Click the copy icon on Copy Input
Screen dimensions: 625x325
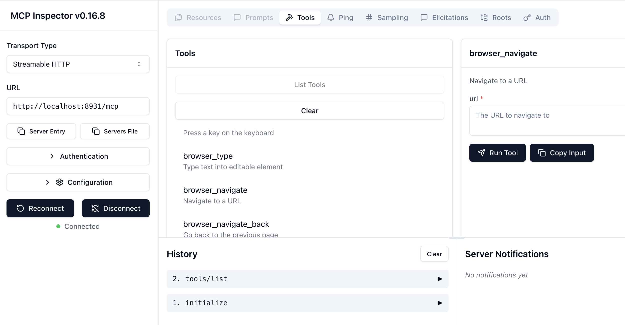pyautogui.click(x=542, y=153)
